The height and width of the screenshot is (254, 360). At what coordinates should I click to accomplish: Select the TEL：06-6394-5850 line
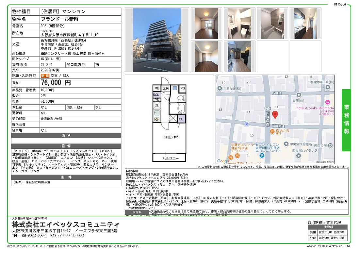pyautogui.click(x=29, y=236)
